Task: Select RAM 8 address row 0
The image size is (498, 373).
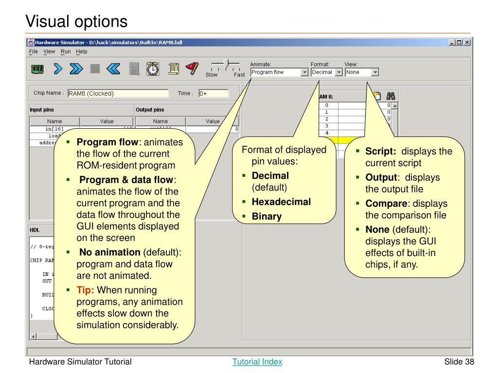Action: [355, 105]
